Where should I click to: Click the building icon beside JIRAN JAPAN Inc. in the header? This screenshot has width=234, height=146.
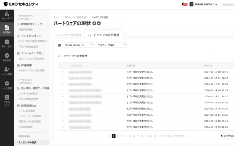pos(191,4)
